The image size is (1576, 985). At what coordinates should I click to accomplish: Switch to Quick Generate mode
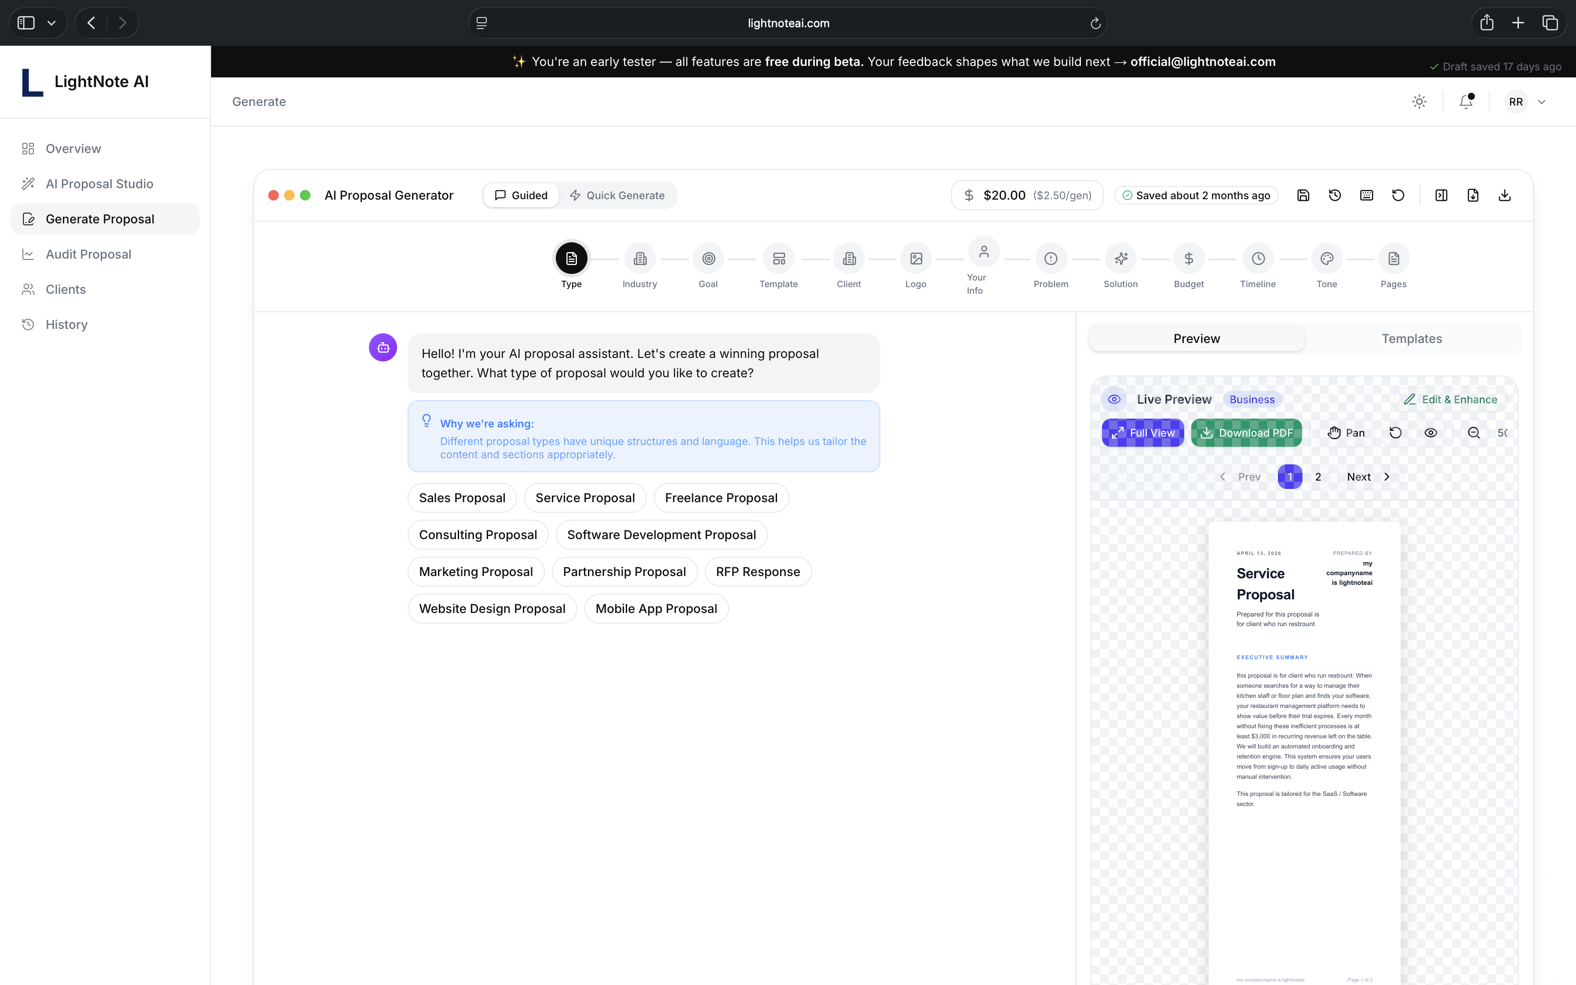click(617, 195)
